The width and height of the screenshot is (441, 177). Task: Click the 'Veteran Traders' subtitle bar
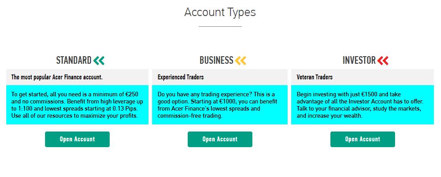[362, 77]
